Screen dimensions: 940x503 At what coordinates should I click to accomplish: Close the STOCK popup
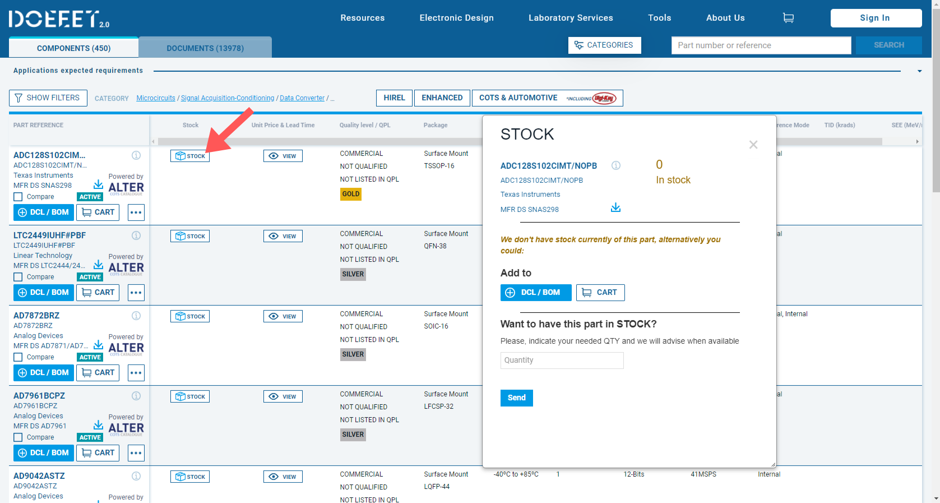tap(753, 145)
